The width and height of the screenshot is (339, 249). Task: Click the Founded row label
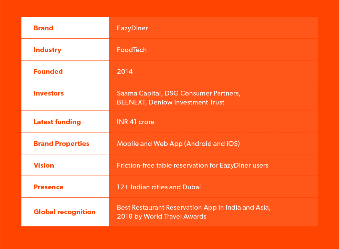48,71
